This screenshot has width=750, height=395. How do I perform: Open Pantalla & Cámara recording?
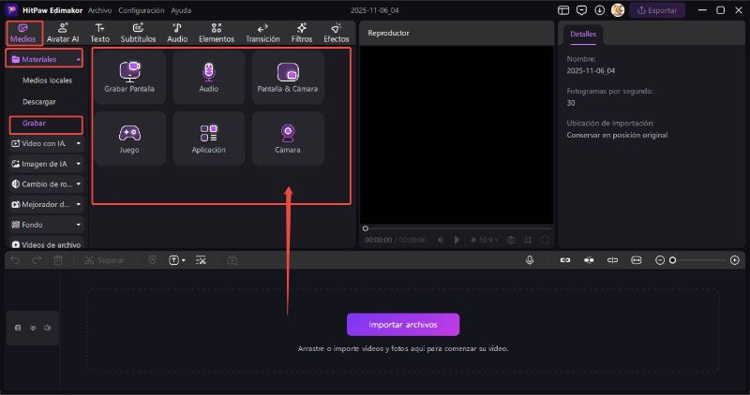pos(288,71)
